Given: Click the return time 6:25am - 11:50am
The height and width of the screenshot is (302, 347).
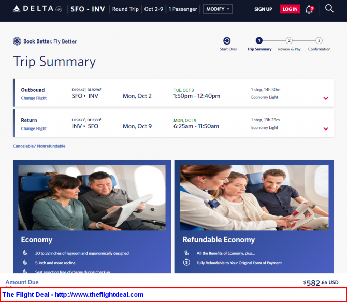Looking at the screenshot, I should click(x=196, y=126).
